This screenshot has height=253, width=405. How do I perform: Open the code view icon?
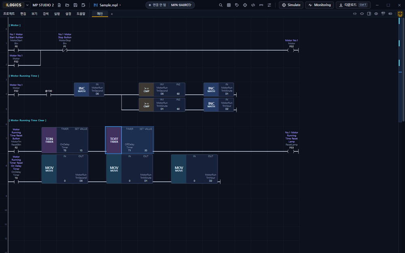click(253, 5)
